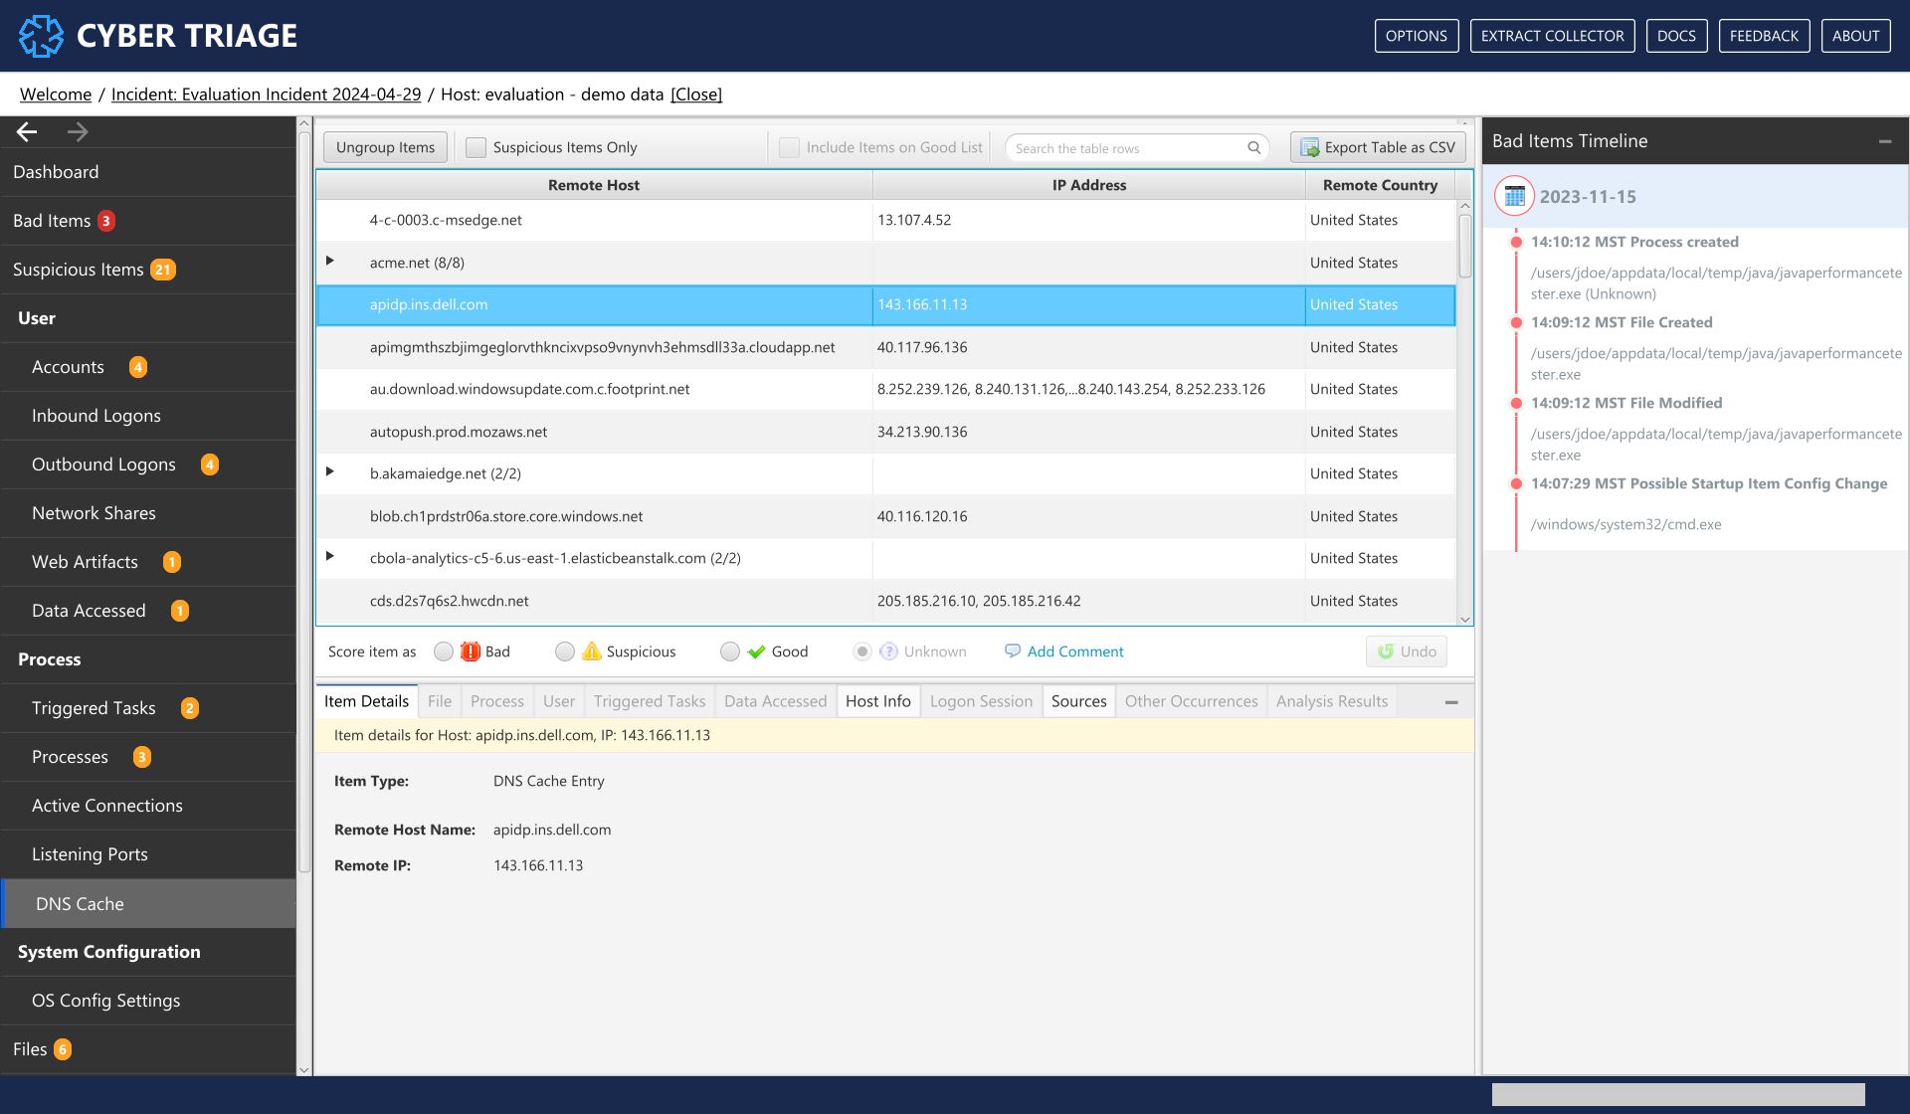Click the calendar icon for 2023-11-15
Viewport: 1910px width, 1114px height.
coord(1514,196)
